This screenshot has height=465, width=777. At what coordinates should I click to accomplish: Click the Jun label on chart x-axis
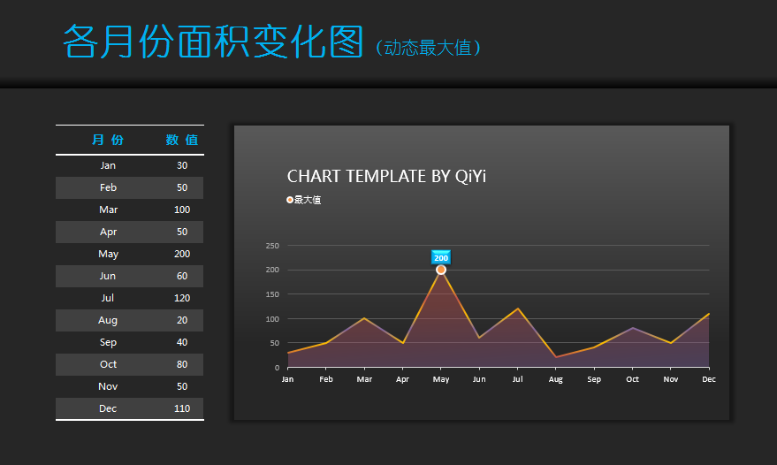point(479,379)
